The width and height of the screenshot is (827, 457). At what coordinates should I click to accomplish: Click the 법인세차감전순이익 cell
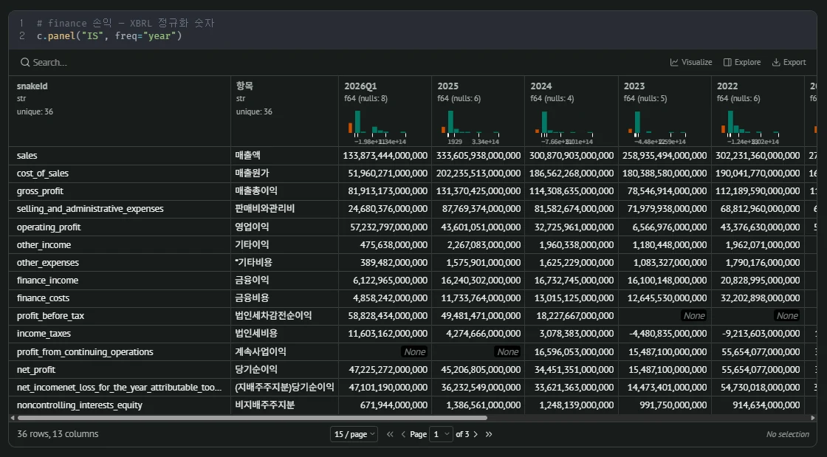pos(285,316)
